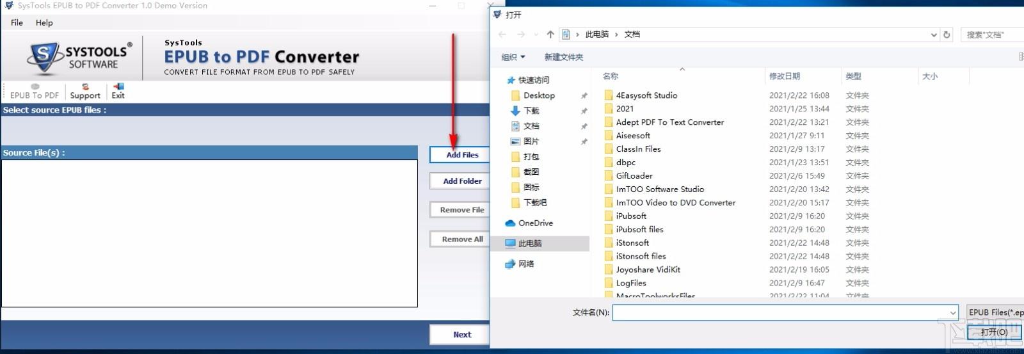Viewport: 1024px width, 354px height.
Task: Select the dbpc folder
Action: (626, 163)
